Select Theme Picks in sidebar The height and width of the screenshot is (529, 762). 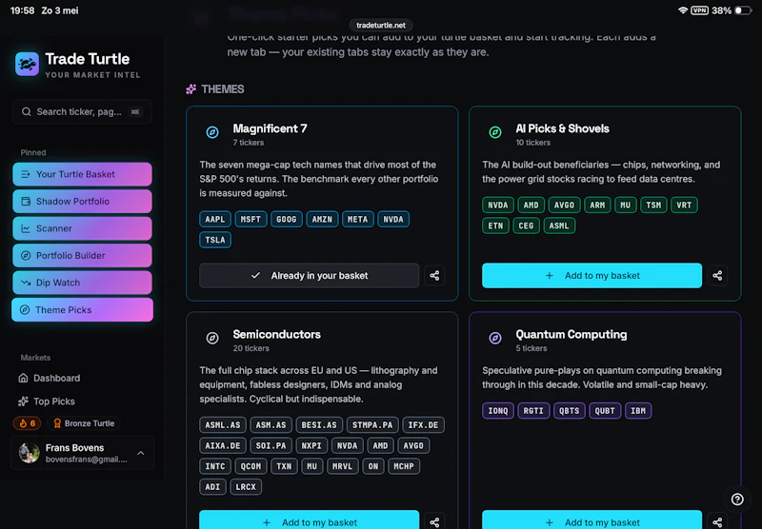click(x=82, y=309)
